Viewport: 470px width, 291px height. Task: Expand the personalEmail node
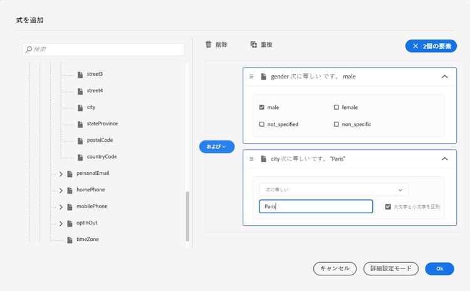61,174
